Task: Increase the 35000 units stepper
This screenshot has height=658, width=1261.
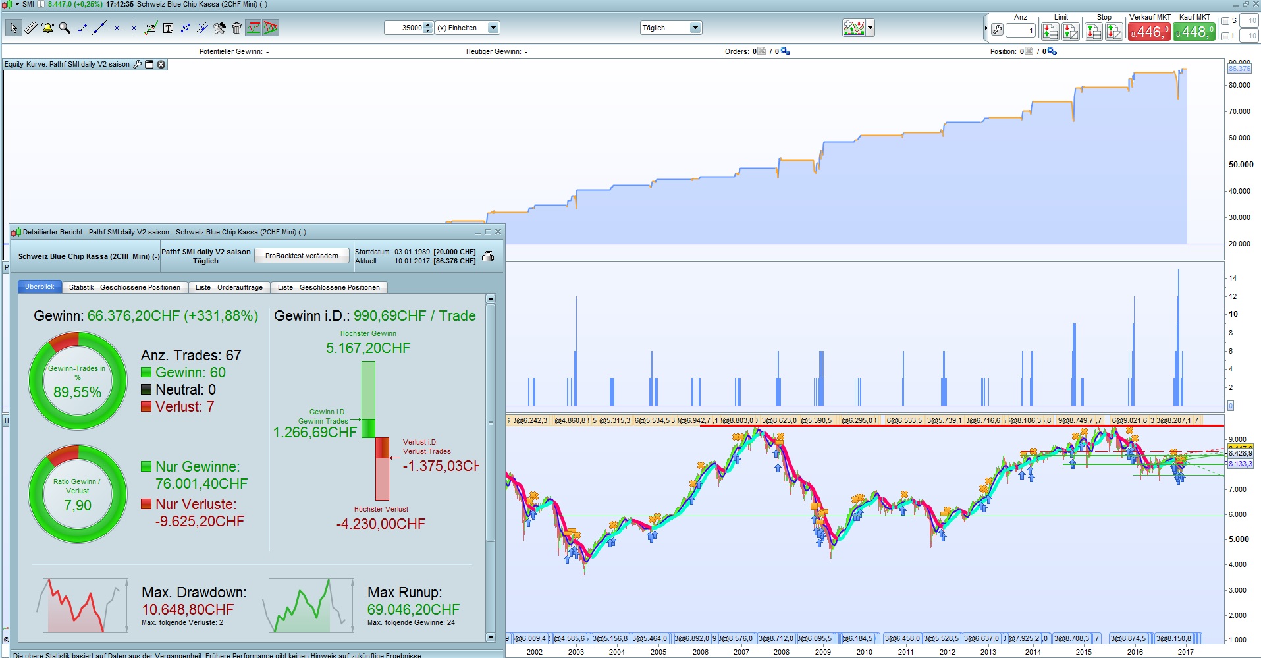Action: [x=428, y=25]
